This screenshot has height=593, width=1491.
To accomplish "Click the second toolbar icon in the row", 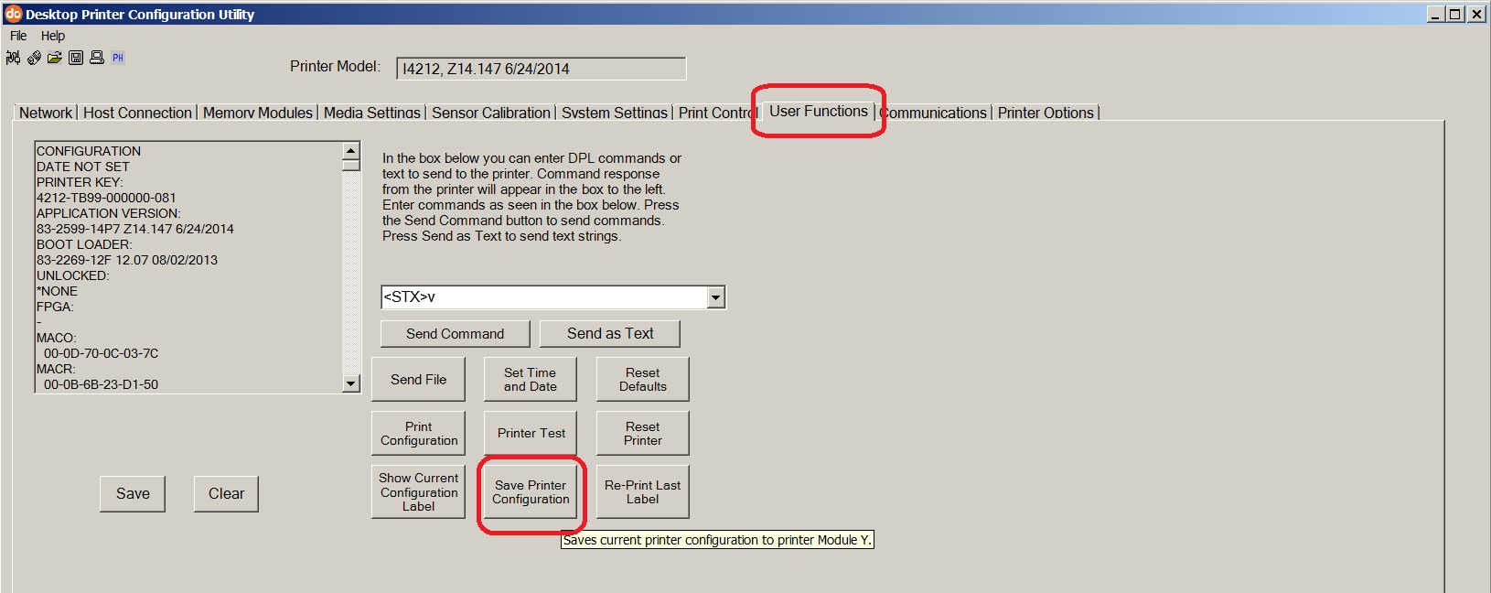I will [34, 58].
